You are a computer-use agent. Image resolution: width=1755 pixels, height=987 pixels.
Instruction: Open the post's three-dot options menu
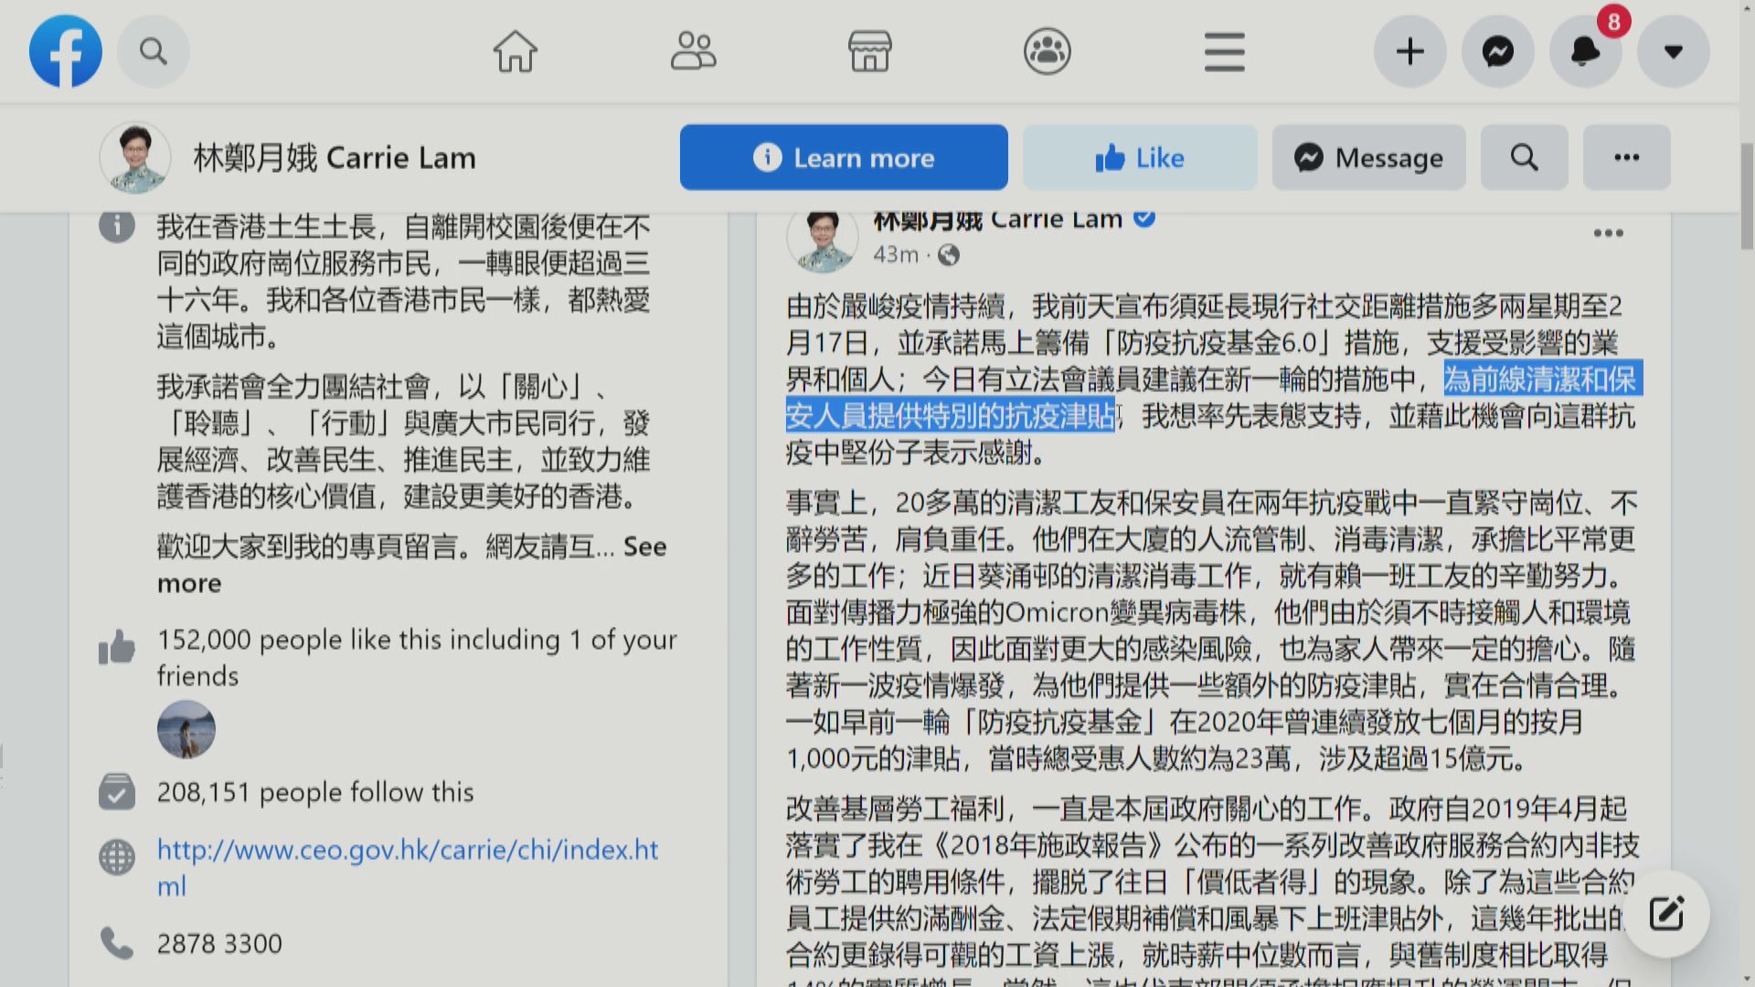click(x=1608, y=233)
